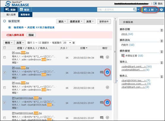
Task: Switch to the 個人信匣 tab
Action: tap(11, 15)
